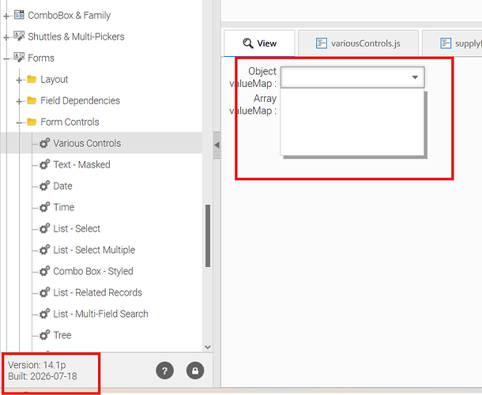The image size is (482, 395).
Task: Click the open Object valueMap pick list
Action: 352,122
